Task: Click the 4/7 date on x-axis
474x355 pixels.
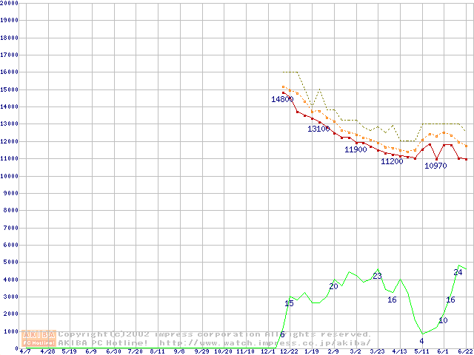Action: click(x=25, y=352)
